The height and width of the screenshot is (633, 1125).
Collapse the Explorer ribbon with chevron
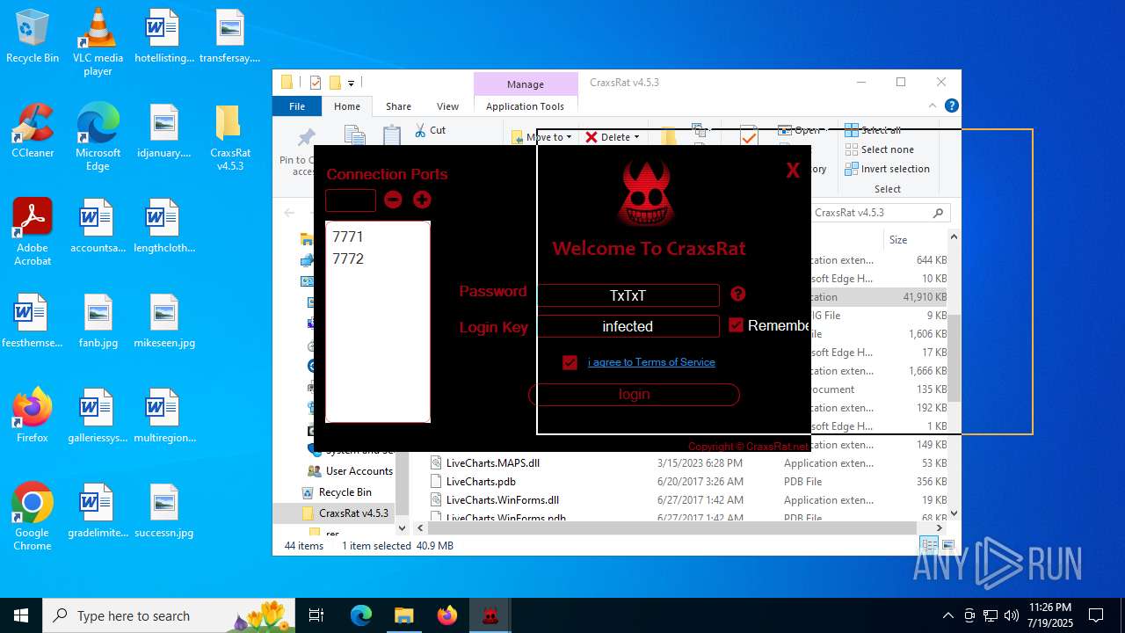coord(933,105)
